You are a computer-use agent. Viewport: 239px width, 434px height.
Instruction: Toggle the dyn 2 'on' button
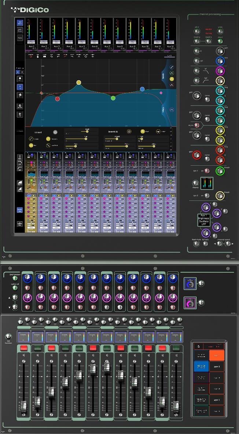tap(207, 195)
